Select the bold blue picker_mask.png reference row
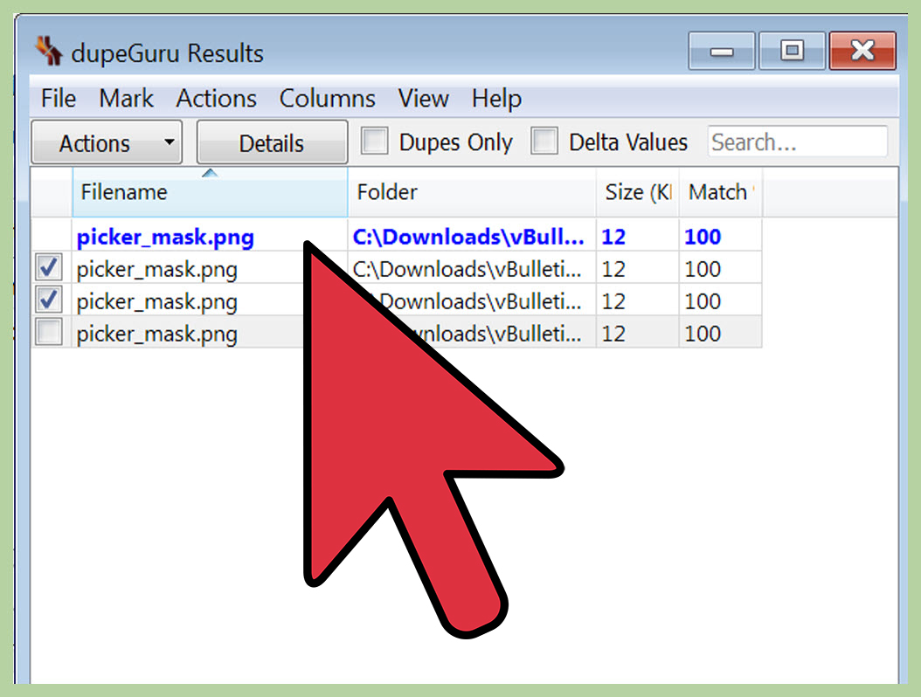This screenshot has width=921, height=697. [x=165, y=237]
